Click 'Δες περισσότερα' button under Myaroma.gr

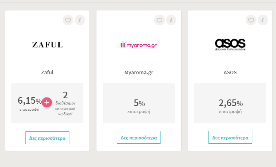pyautogui.click(x=139, y=137)
